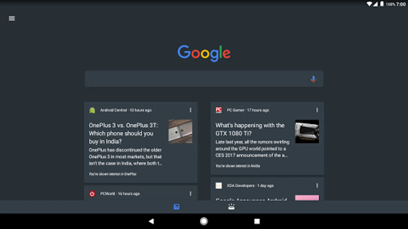View the GTX graphics card thumbnail
This screenshot has width=408, height=229.
(x=307, y=131)
